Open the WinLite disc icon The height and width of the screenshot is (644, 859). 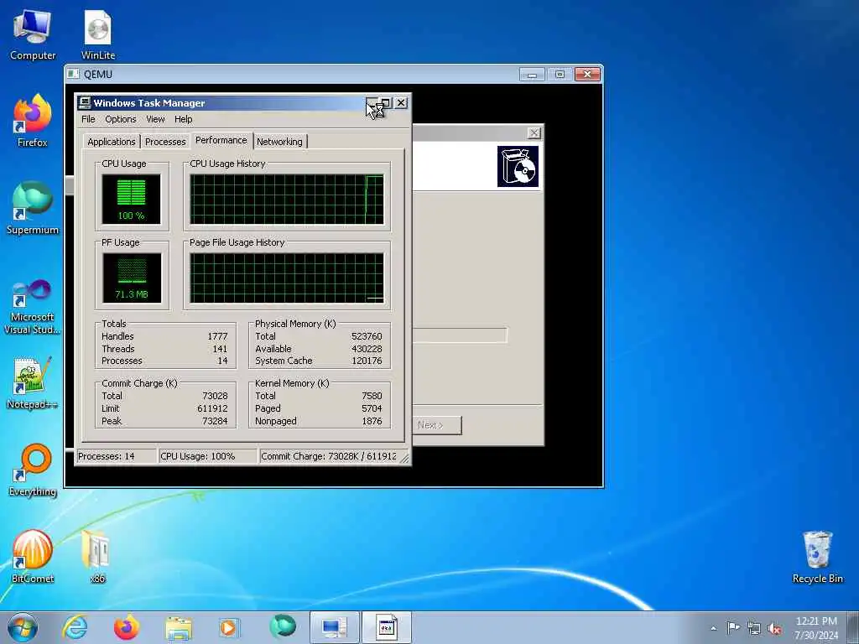pos(98,34)
